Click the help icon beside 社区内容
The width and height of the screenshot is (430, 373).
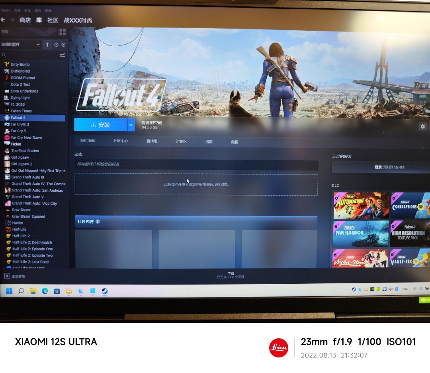tap(98, 222)
